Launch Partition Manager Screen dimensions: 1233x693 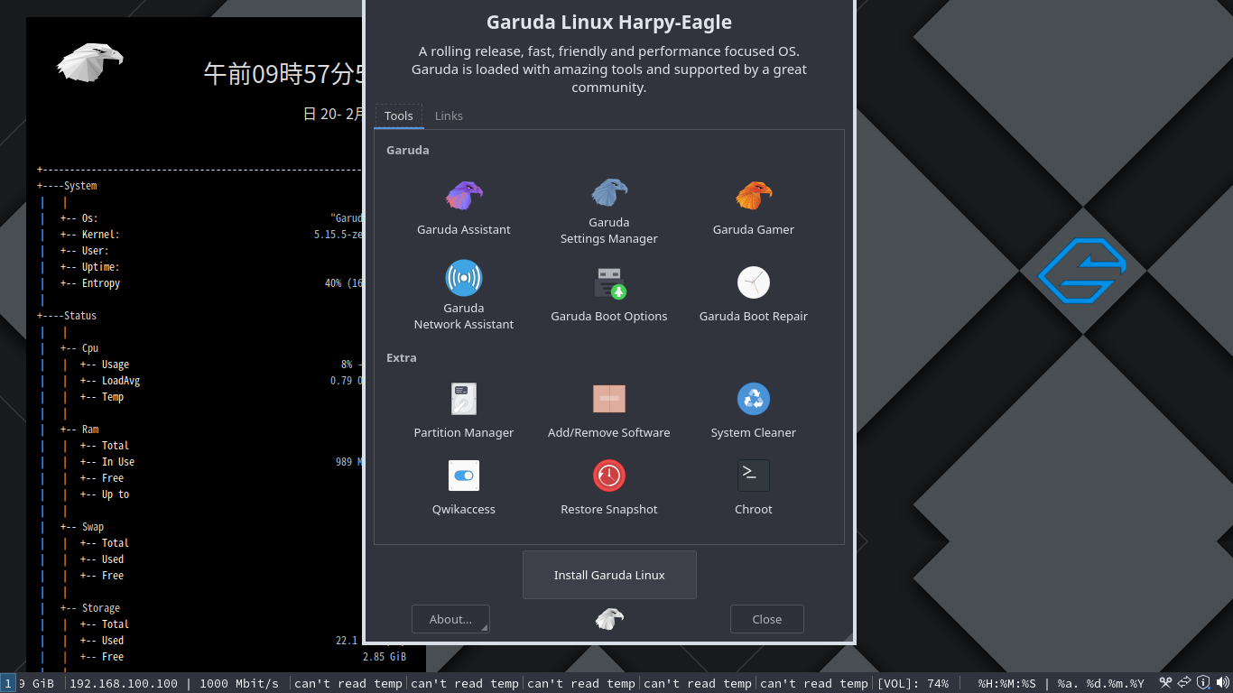(x=464, y=411)
